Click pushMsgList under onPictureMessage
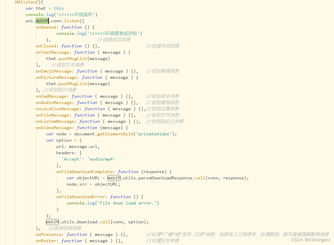The height and width of the screenshot is (245, 334). (x=73, y=84)
